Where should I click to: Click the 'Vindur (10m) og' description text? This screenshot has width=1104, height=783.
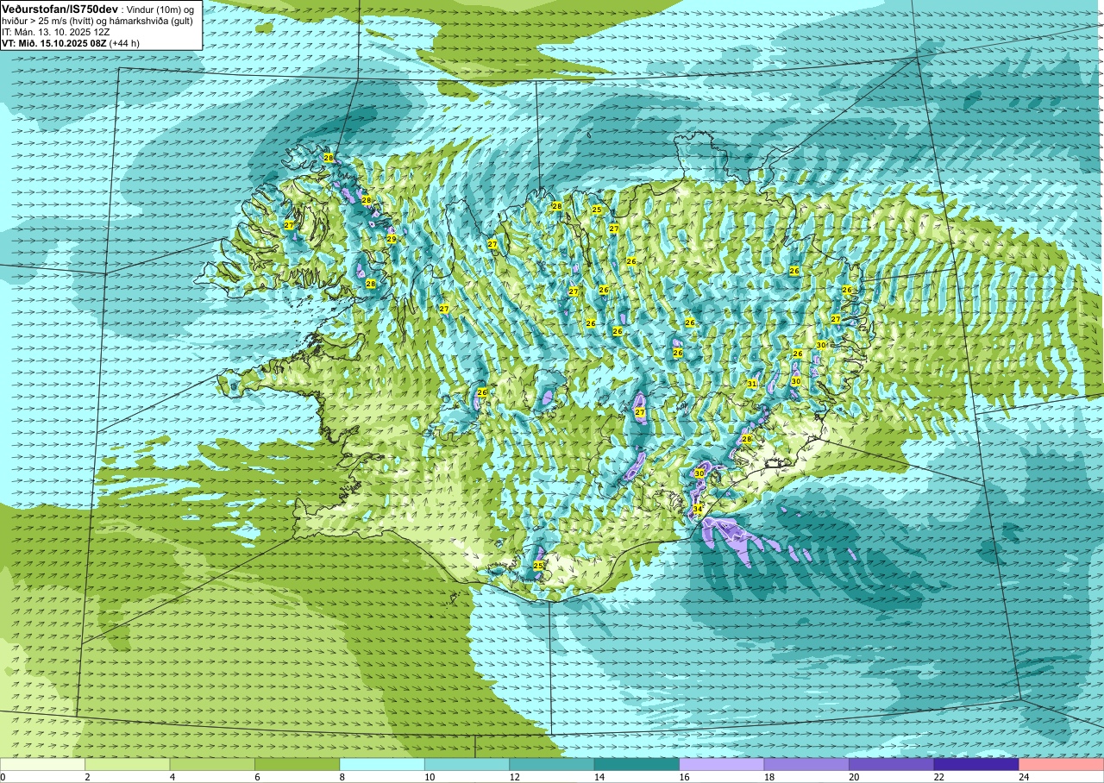click(160, 9)
